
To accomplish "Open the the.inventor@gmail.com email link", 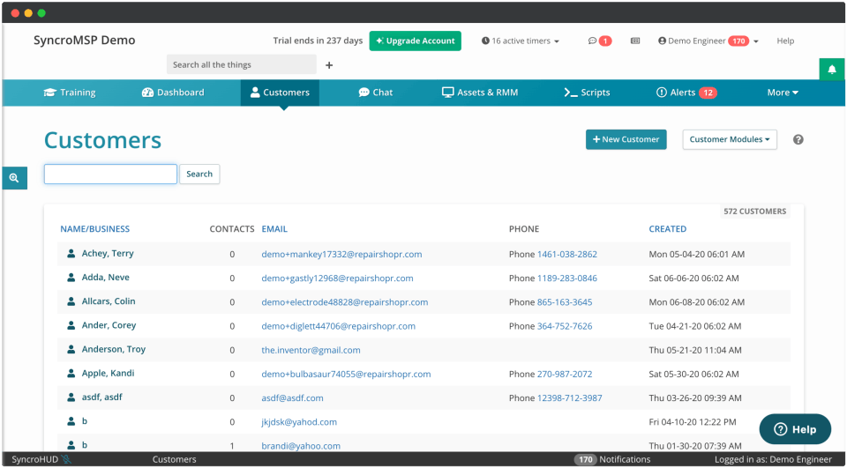I will 311,350.
